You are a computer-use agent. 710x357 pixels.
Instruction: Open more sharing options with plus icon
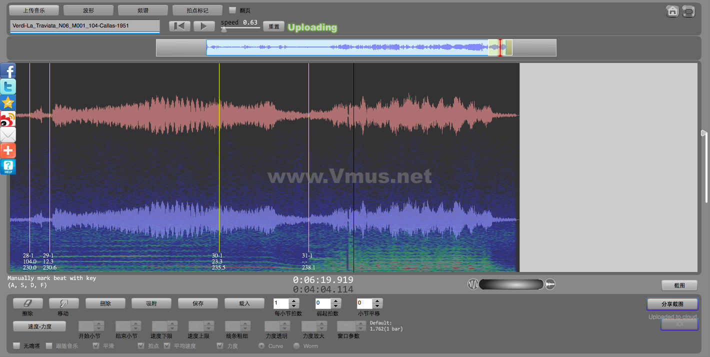click(8, 150)
